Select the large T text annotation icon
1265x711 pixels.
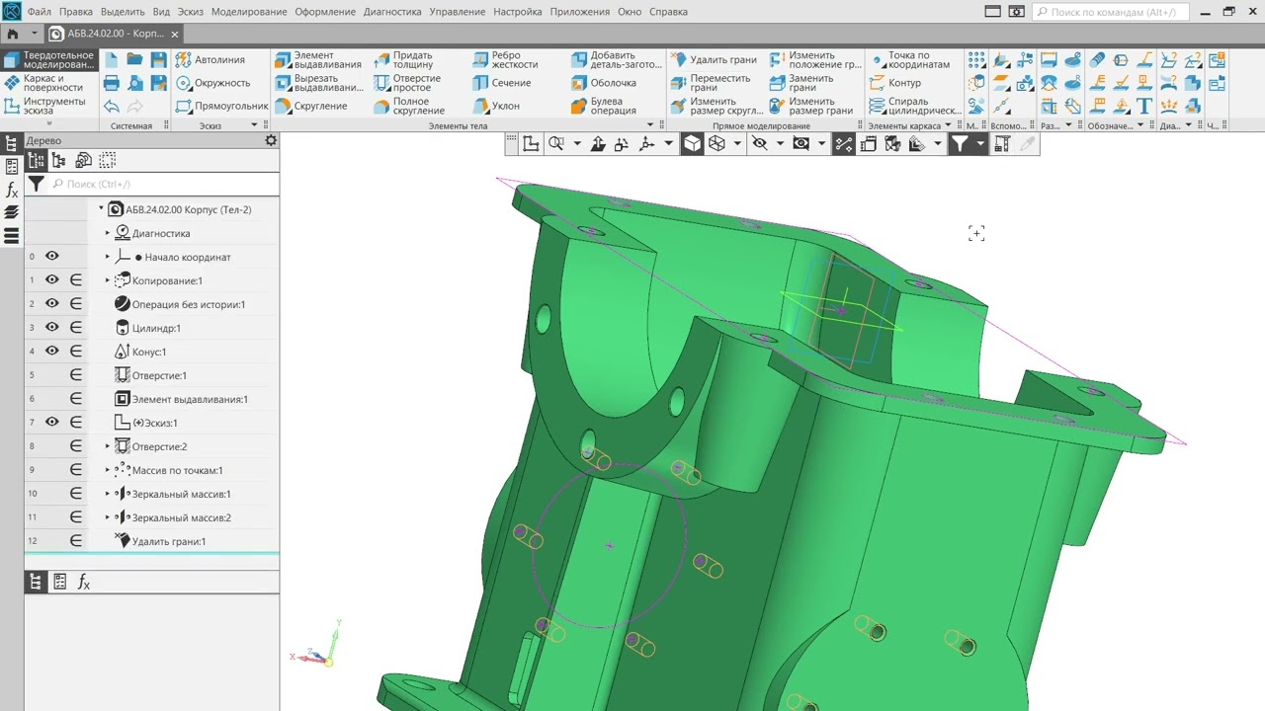[x=1144, y=106]
